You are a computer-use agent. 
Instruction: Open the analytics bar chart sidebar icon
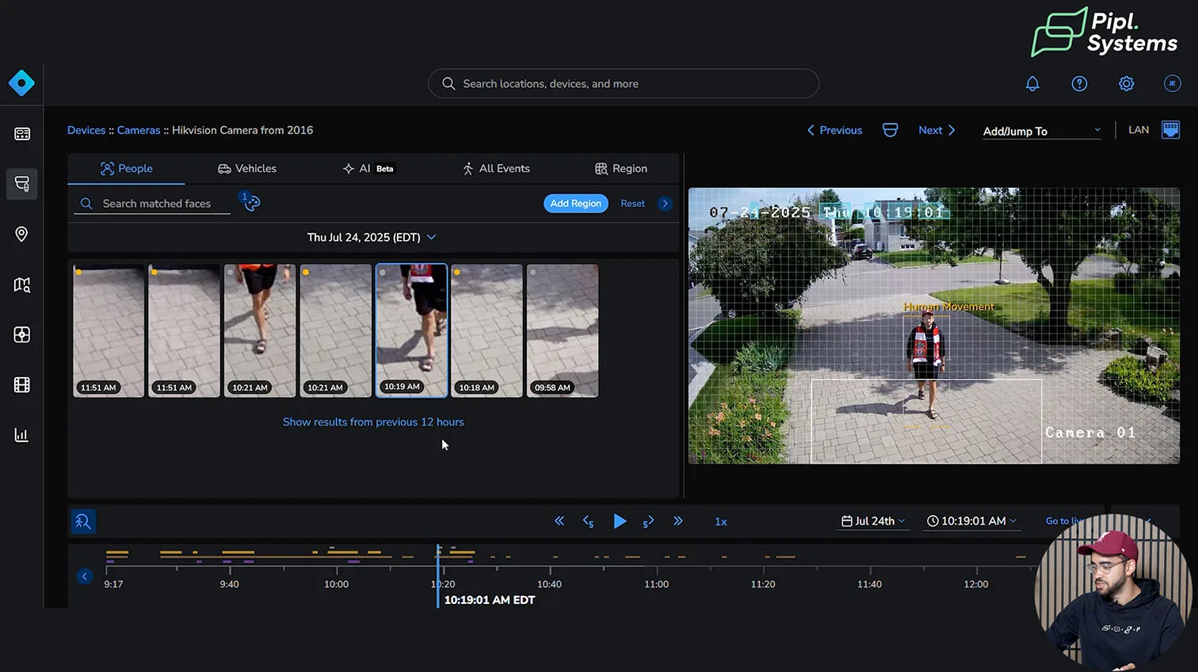click(21, 435)
